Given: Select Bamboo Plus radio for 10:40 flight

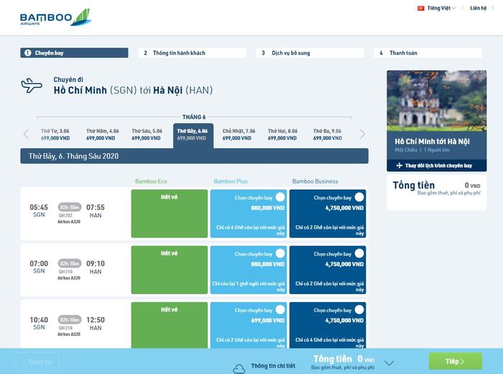Looking at the screenshot, I should click(x=280, y=309).
